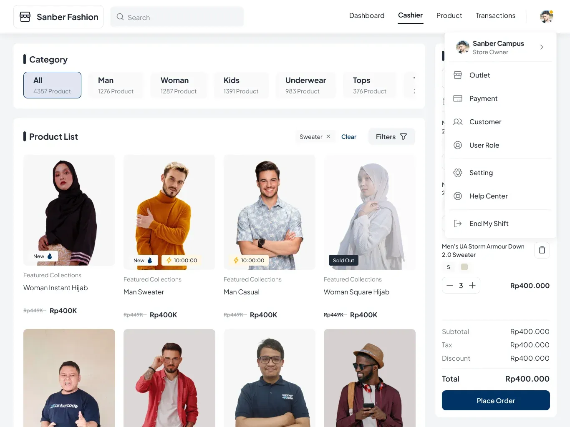The height and width of the screenshot is (427, 570).
Task: Open the Setting menu item
Action: 500,173
